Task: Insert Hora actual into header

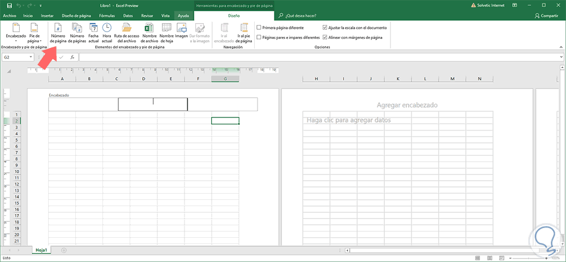Action: (x=107, y=33)
